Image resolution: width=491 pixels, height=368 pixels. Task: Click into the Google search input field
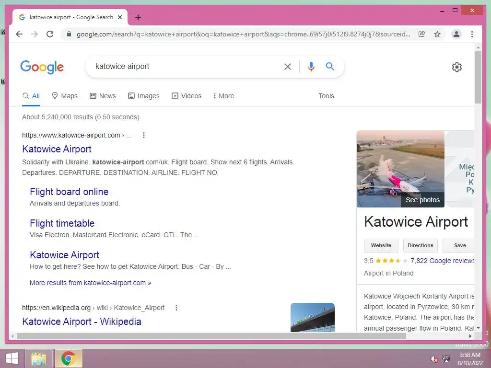pyautogui.click(x=185, y=66)
